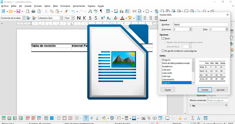Open the font color dropdown arrow
The height and width of the screenshot is (124, 235).
click(x=126, y=18)
